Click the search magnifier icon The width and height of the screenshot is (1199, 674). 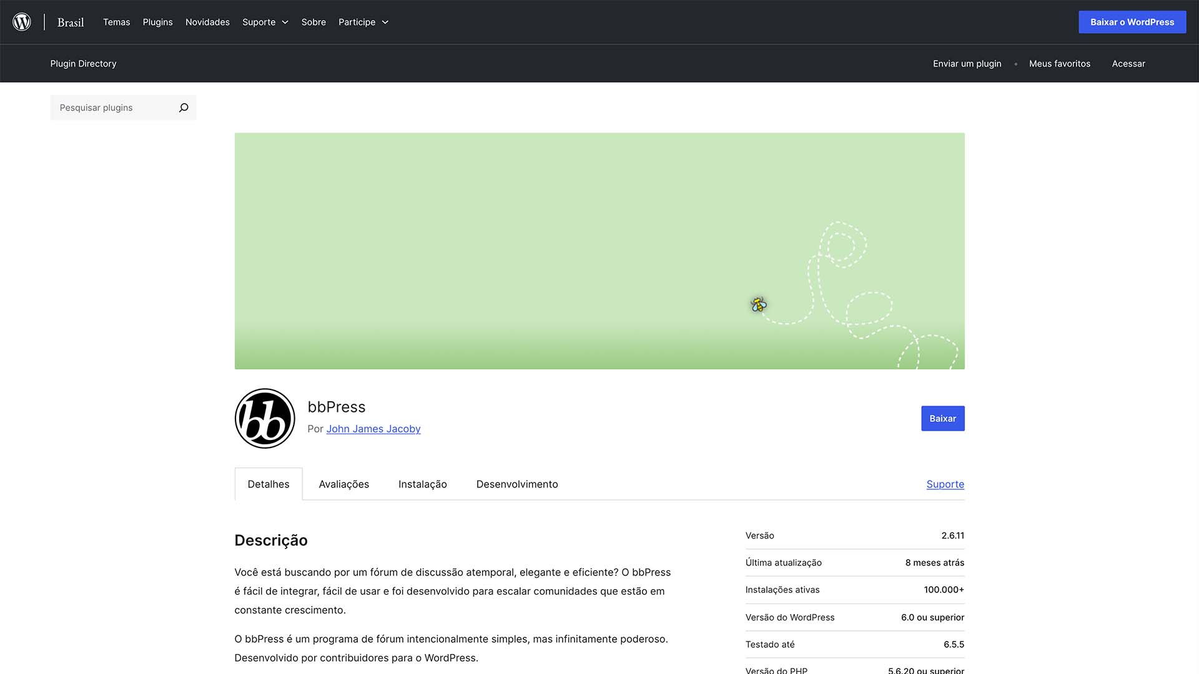coord(184,107)
